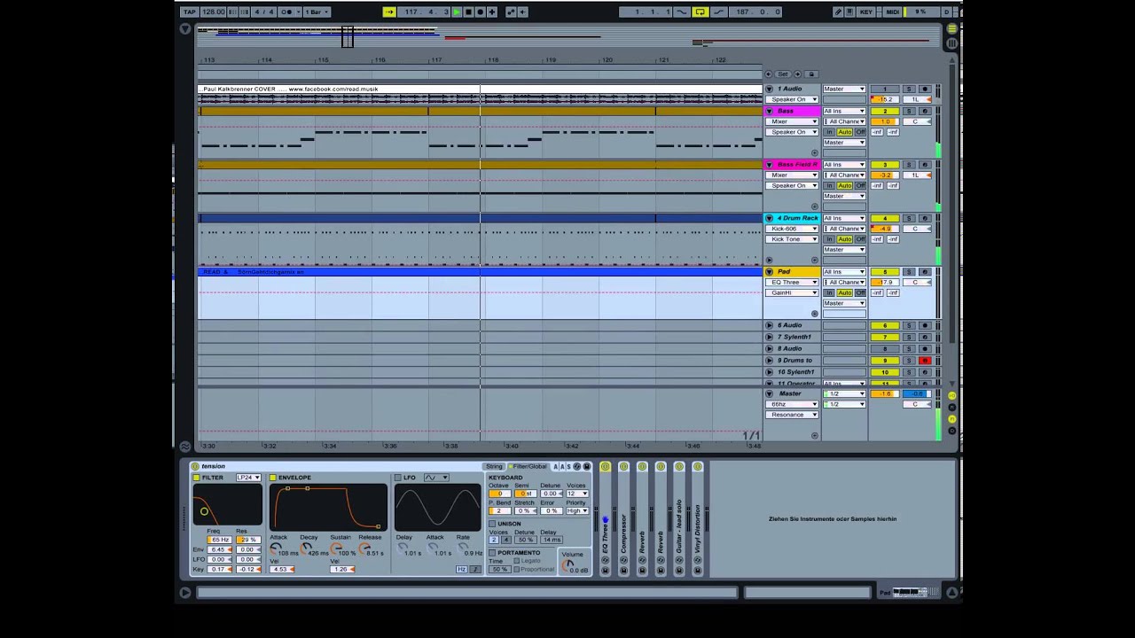The image size is (1135, 638).
Task: Click Pad track volume value -17.9
Action: [x=885, y=282]
